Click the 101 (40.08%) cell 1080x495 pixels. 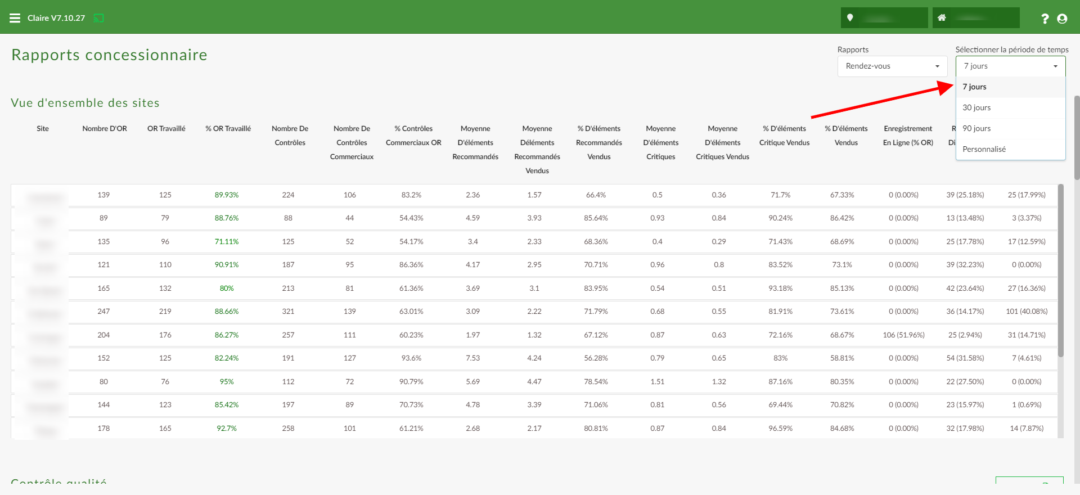(x=1027, y=311)
